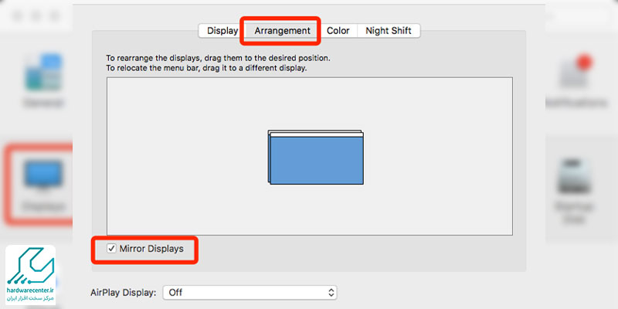This screenshot has width=618, height=309.
Task: Uncheck the Mirror Displays checkbox
Action: [111, 249]
